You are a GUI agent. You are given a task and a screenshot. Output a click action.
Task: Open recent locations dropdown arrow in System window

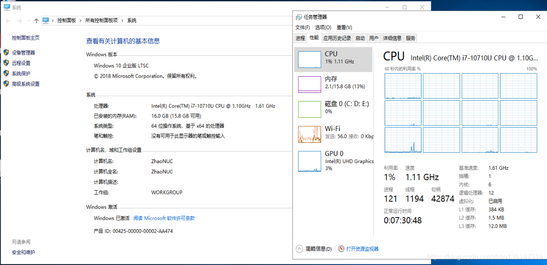(29, 21)
